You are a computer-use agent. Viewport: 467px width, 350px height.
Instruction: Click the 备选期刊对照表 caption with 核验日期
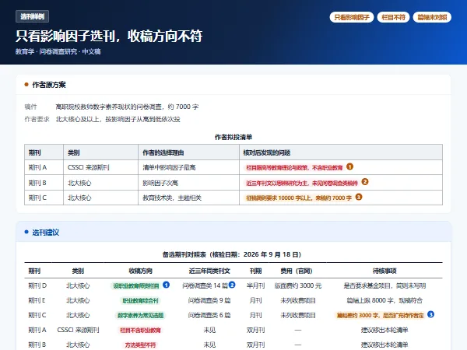233,254
